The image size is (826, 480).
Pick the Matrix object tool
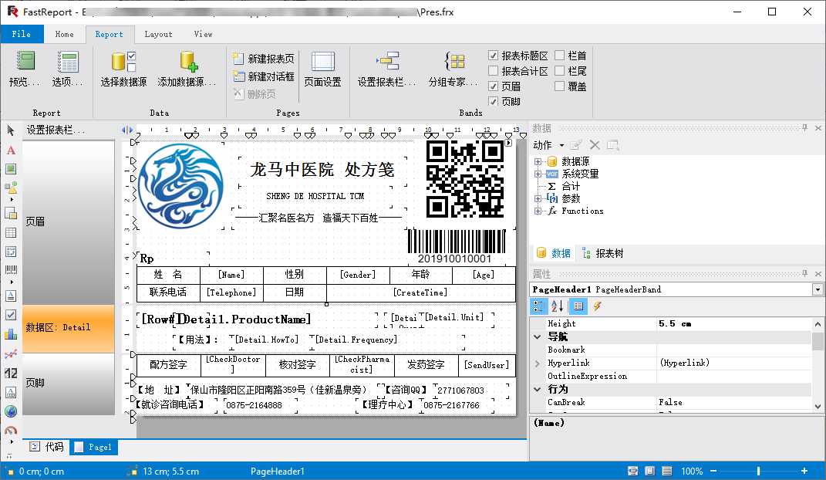point(11,252)
